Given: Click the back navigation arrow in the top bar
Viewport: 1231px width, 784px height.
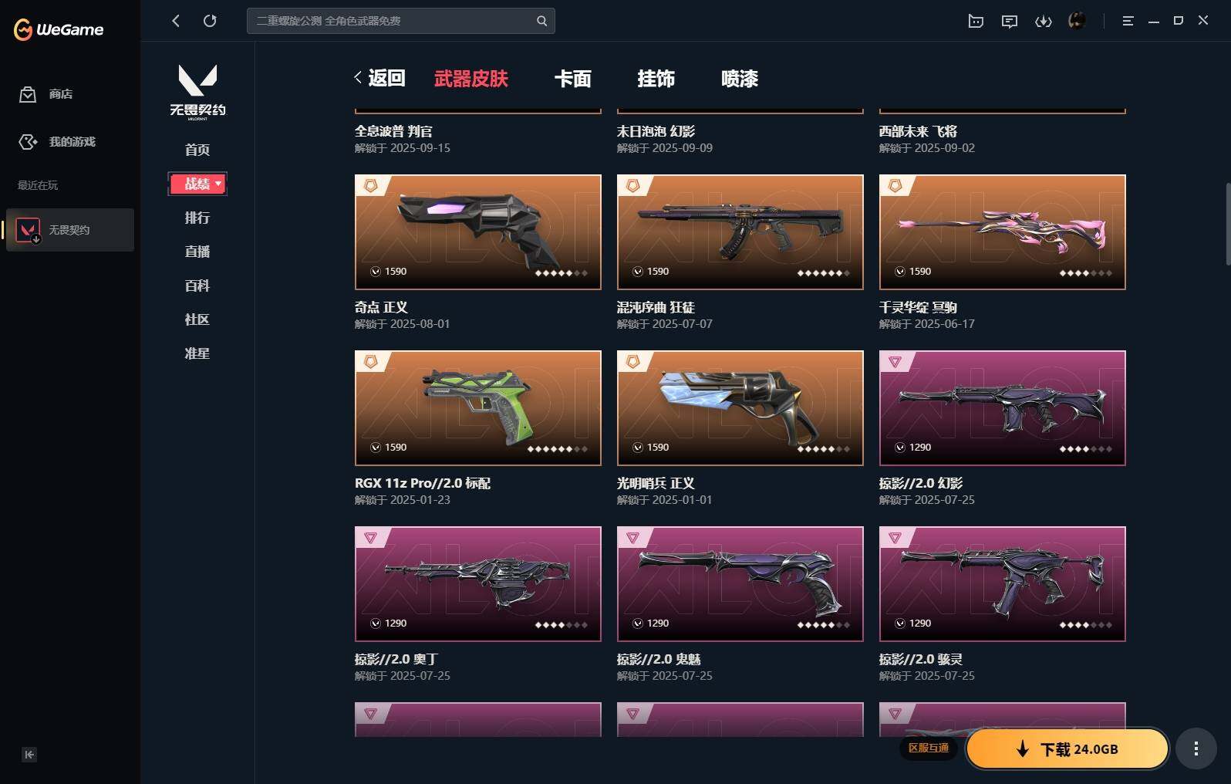Looking at the screenshot, I should point(176,21).
